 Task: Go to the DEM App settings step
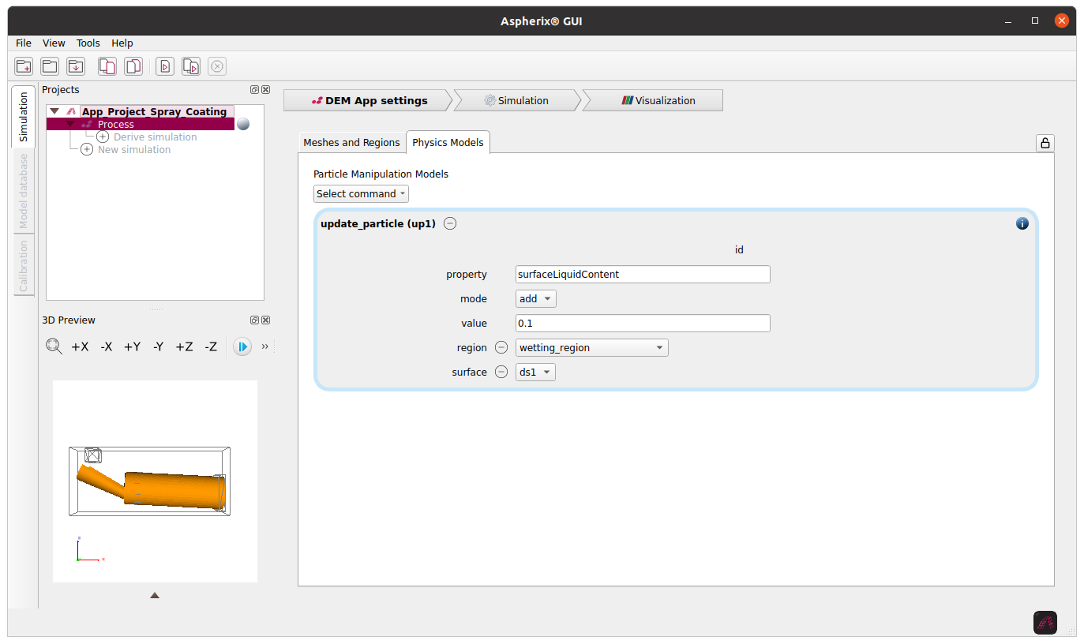[x=368, y=100]
